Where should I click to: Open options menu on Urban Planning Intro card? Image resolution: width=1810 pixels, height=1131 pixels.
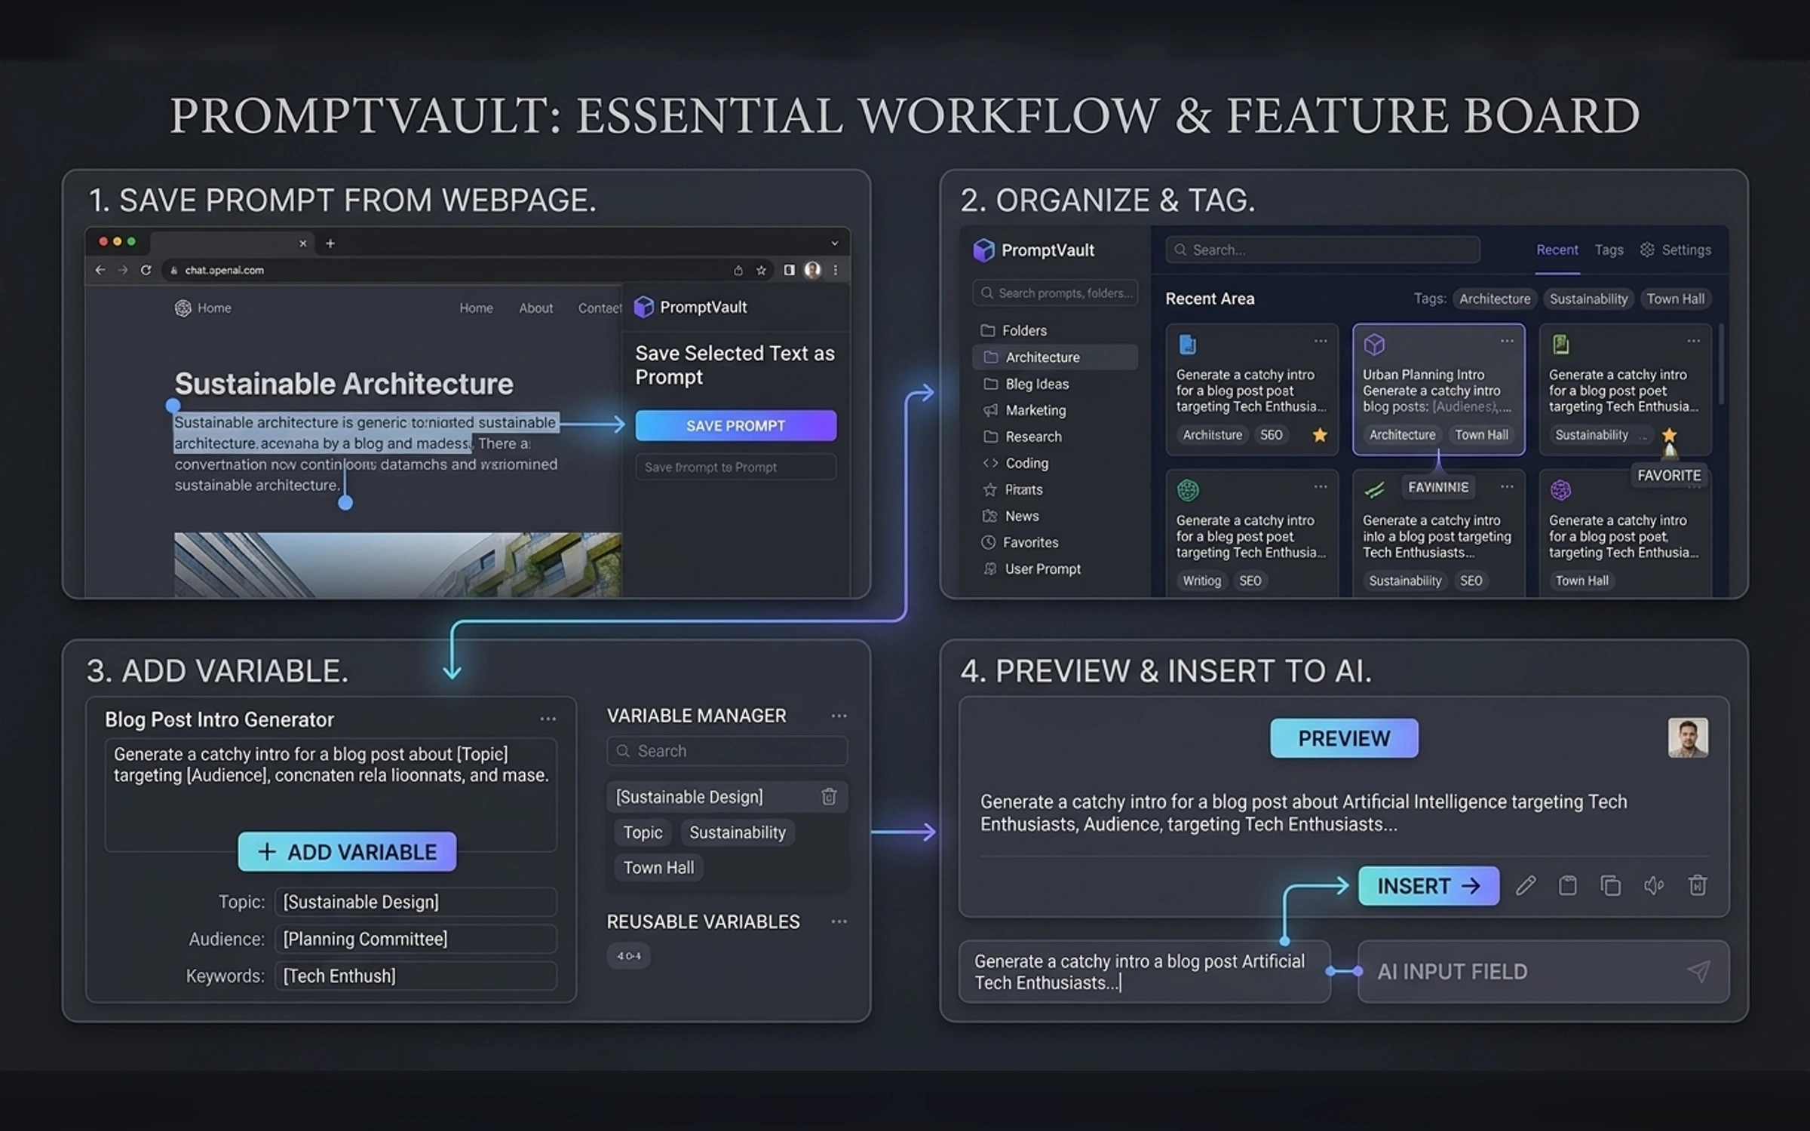coord(1507,341)
